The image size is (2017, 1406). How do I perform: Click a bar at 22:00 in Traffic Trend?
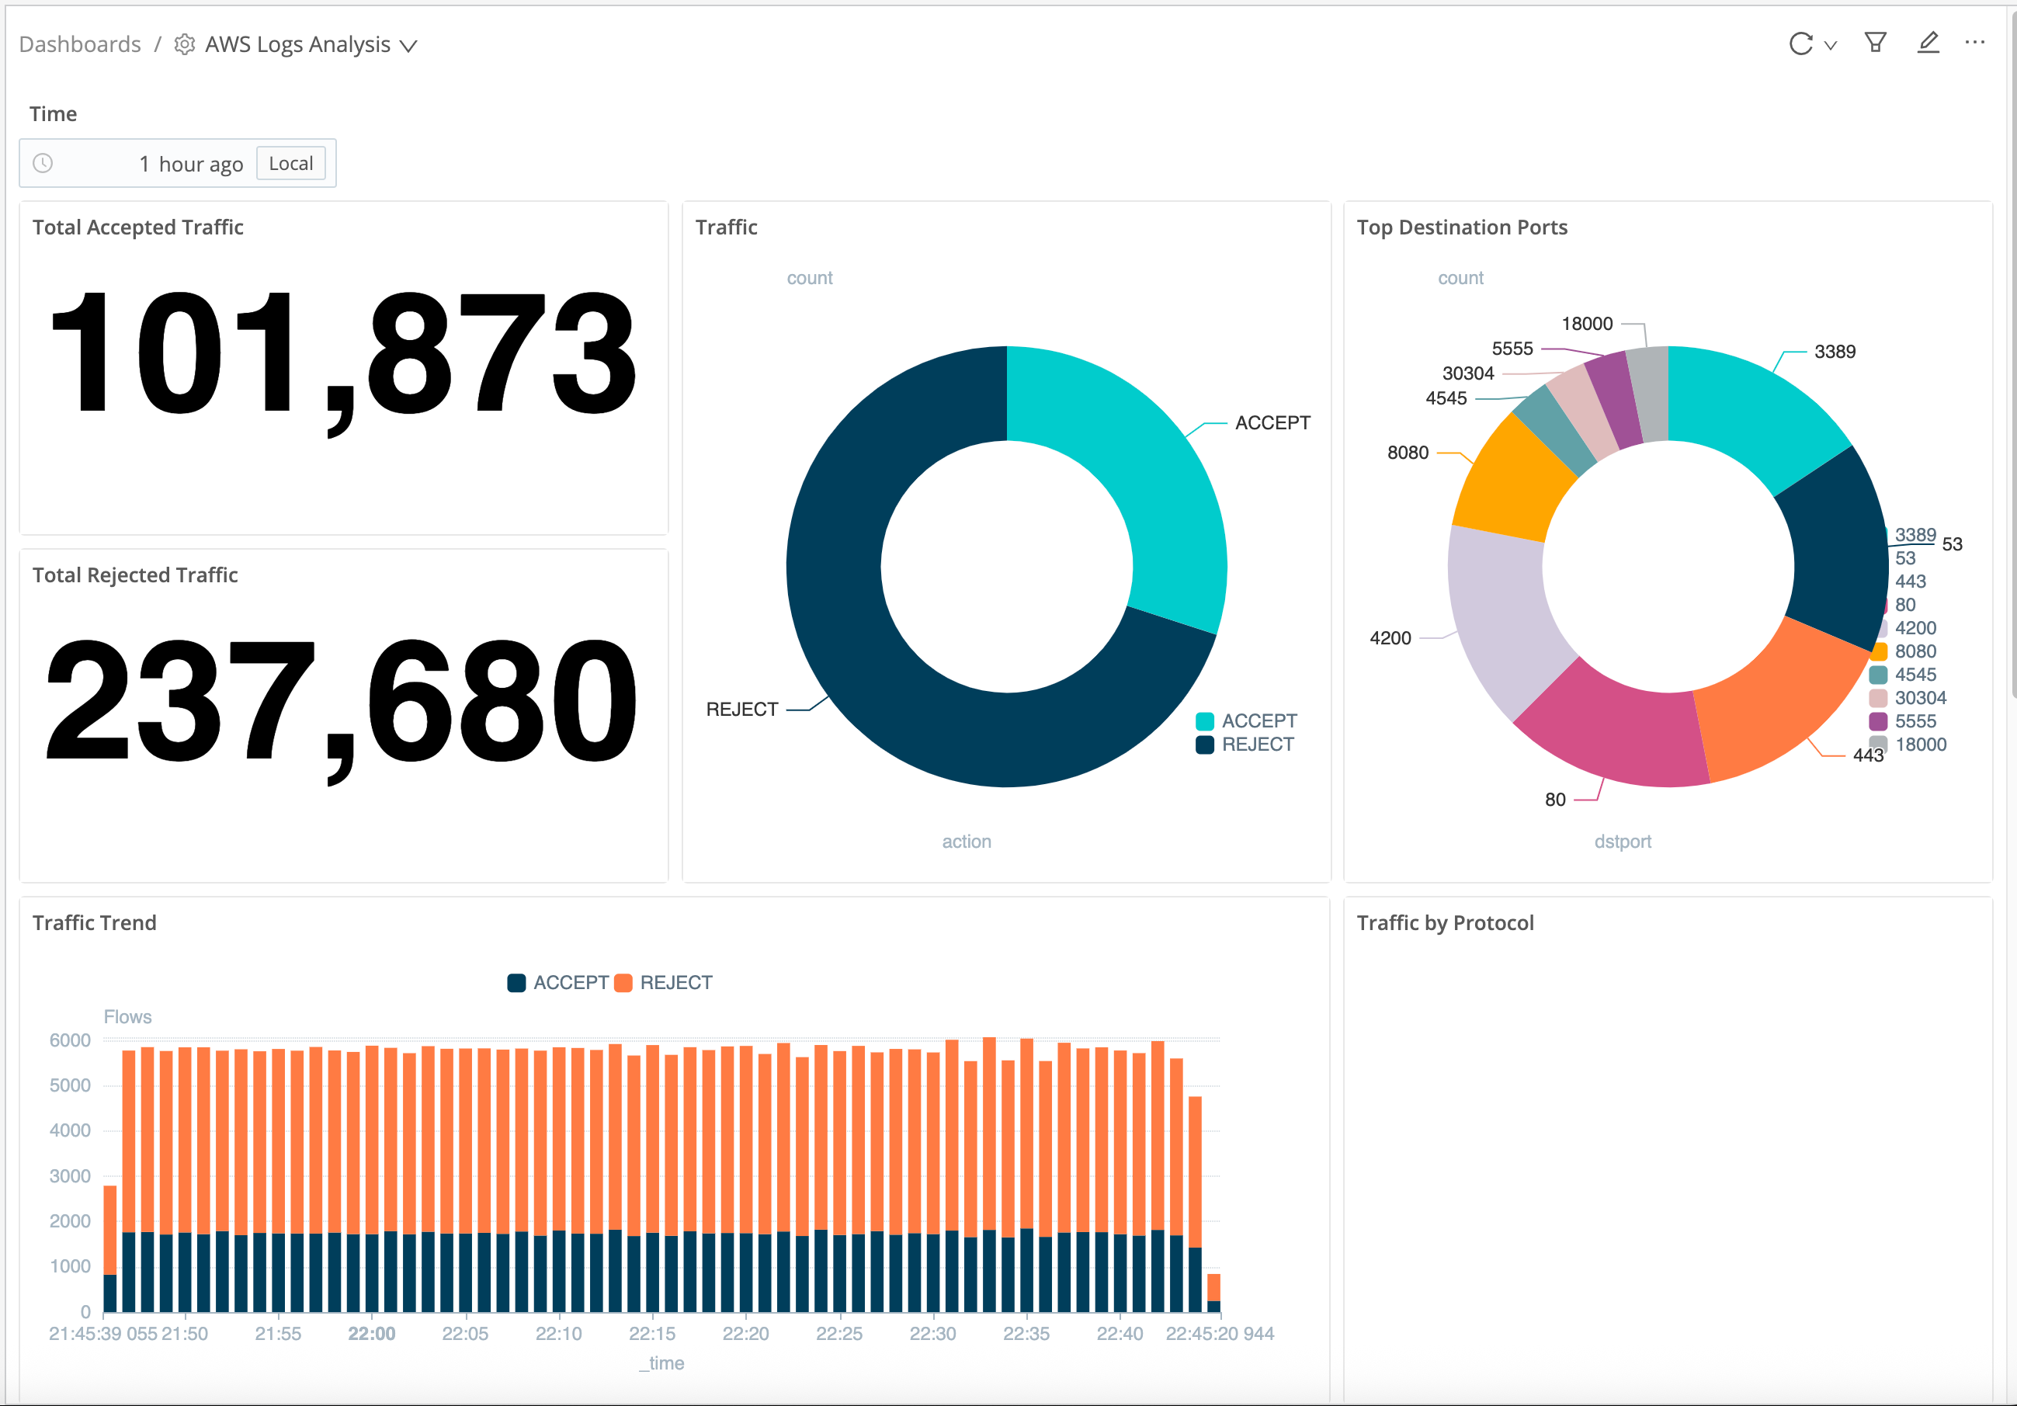click(373, 1142)
